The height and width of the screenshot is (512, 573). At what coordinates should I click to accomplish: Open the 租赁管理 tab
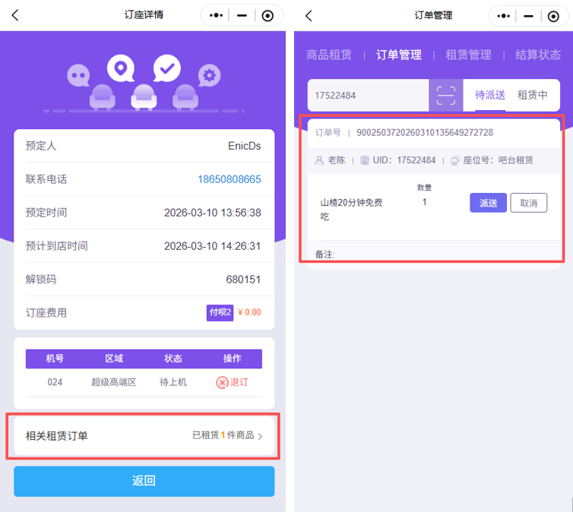tap(468, 55)
